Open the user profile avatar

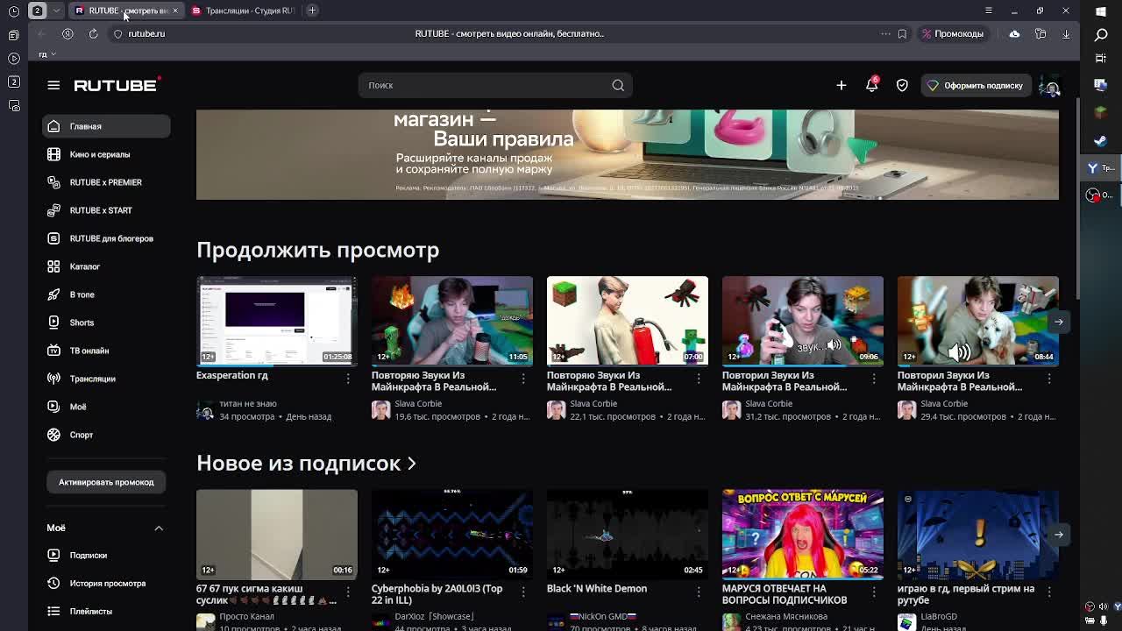click(1049, 85)
